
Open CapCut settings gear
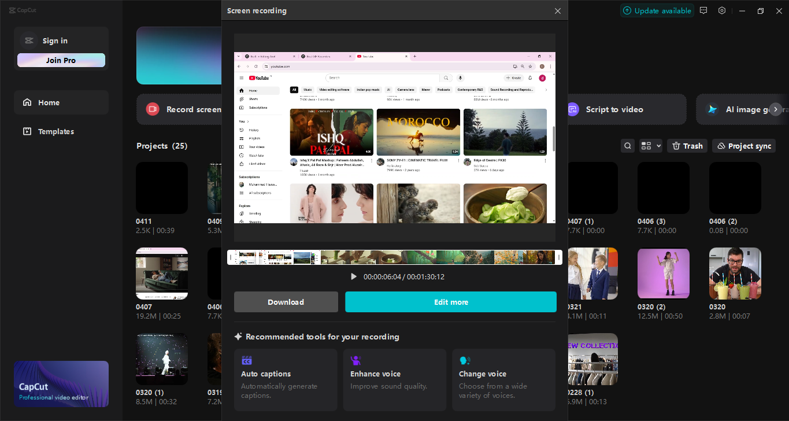coord(721,10)
